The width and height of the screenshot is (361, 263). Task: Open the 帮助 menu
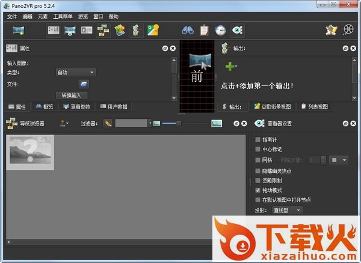(x=114, y=17)
